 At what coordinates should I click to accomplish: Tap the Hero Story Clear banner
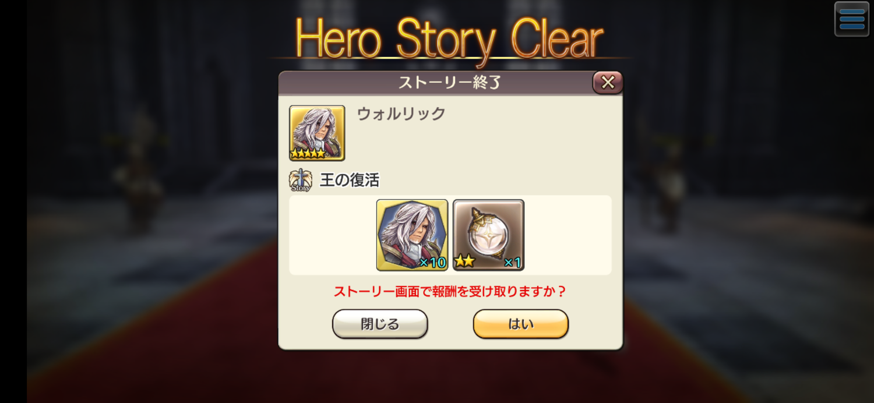tap(449, 40)
